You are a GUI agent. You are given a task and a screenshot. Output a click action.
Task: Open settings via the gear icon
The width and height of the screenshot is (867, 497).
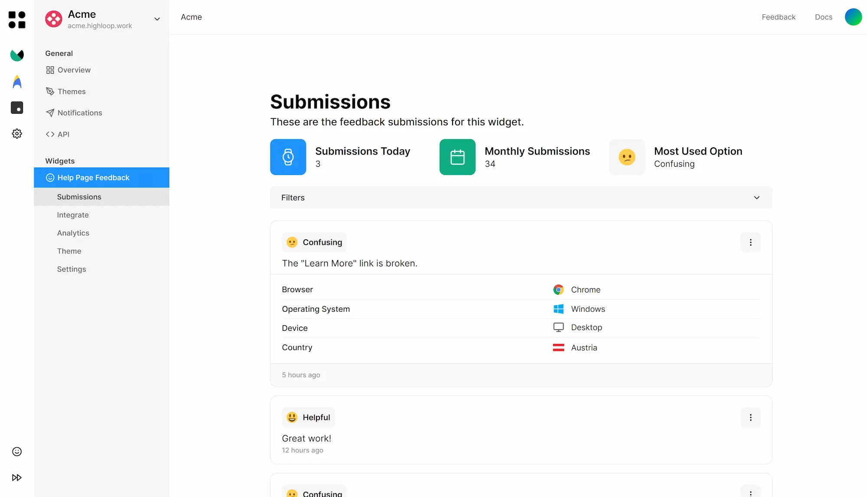pos(17,133)
